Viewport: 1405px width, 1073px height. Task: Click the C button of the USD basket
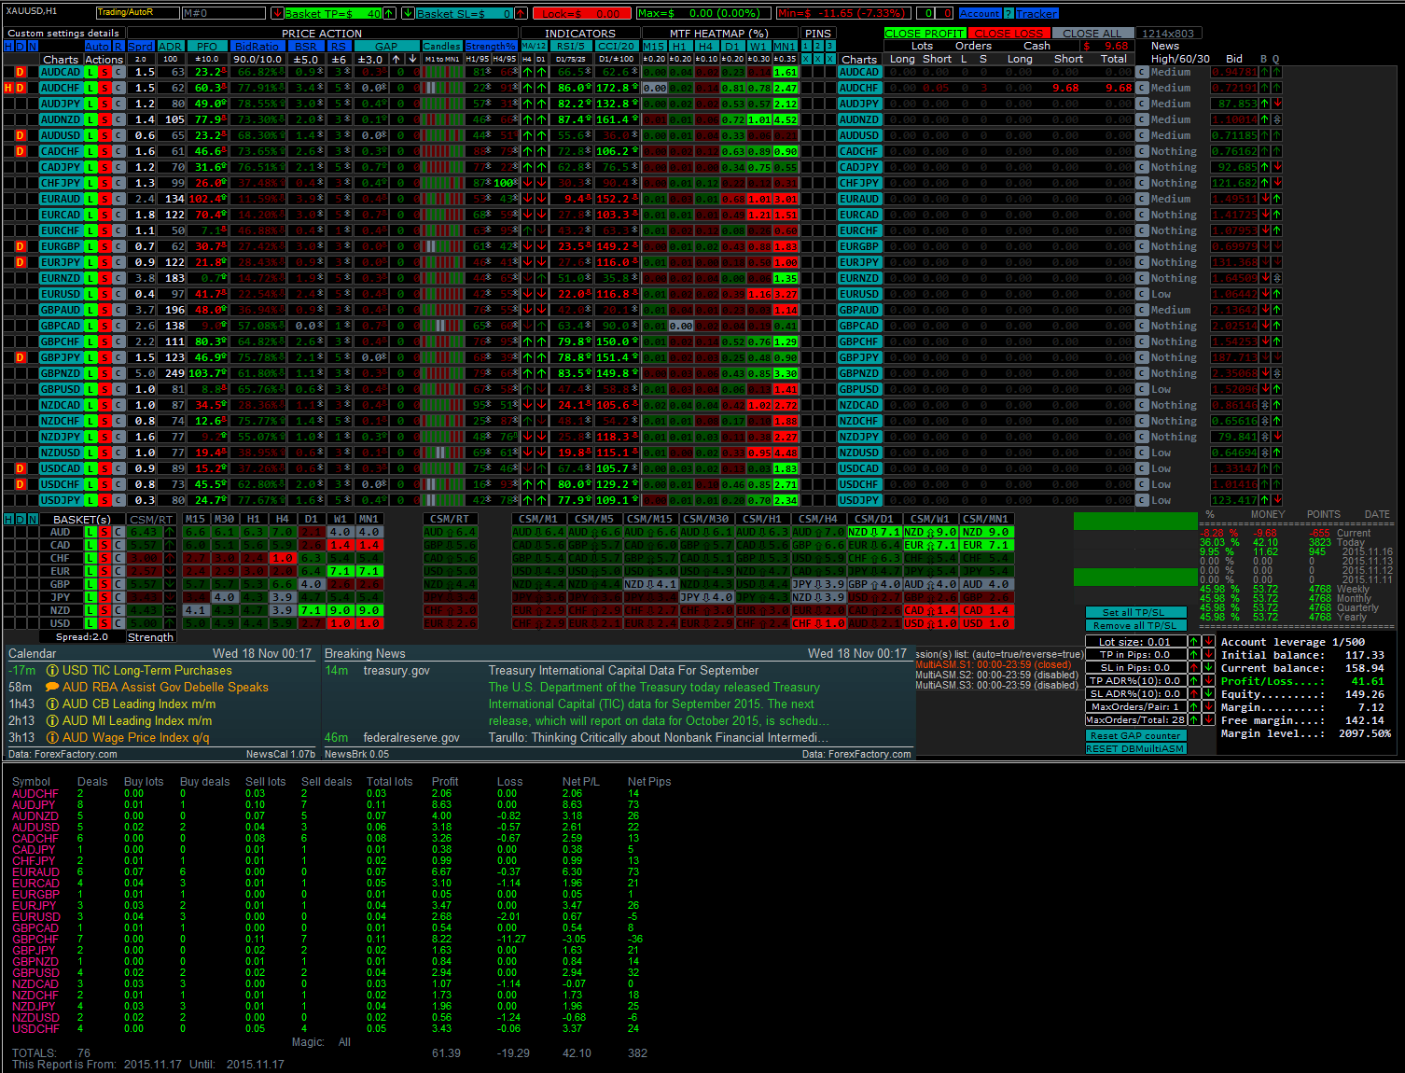[118, 623]
